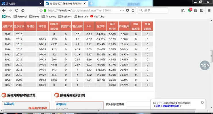
Task: Jump to top with TOP button
Action: pyautogui.click(x=205, y=65)
